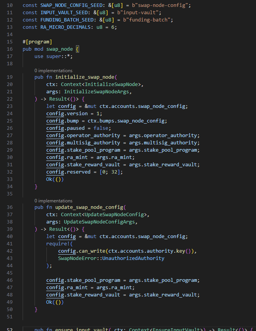This screenshot has width=256, height=331.
Task: Place cursor on config.reserved line
Action: click(x=84, y=172)
